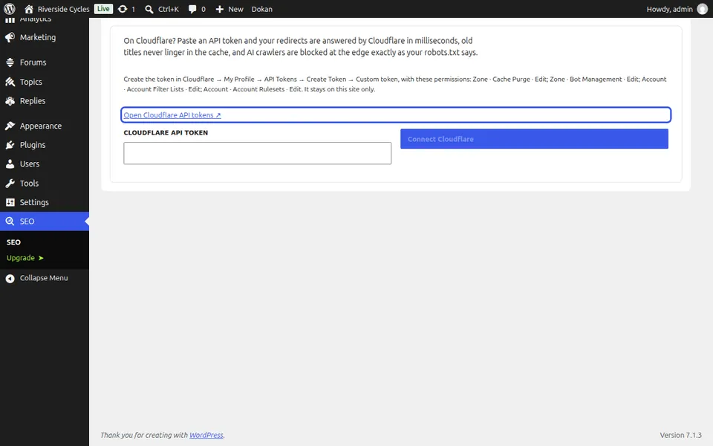Open the Replies sidebar icon
The height and width of the screenshot is (446, 713).
10,101
